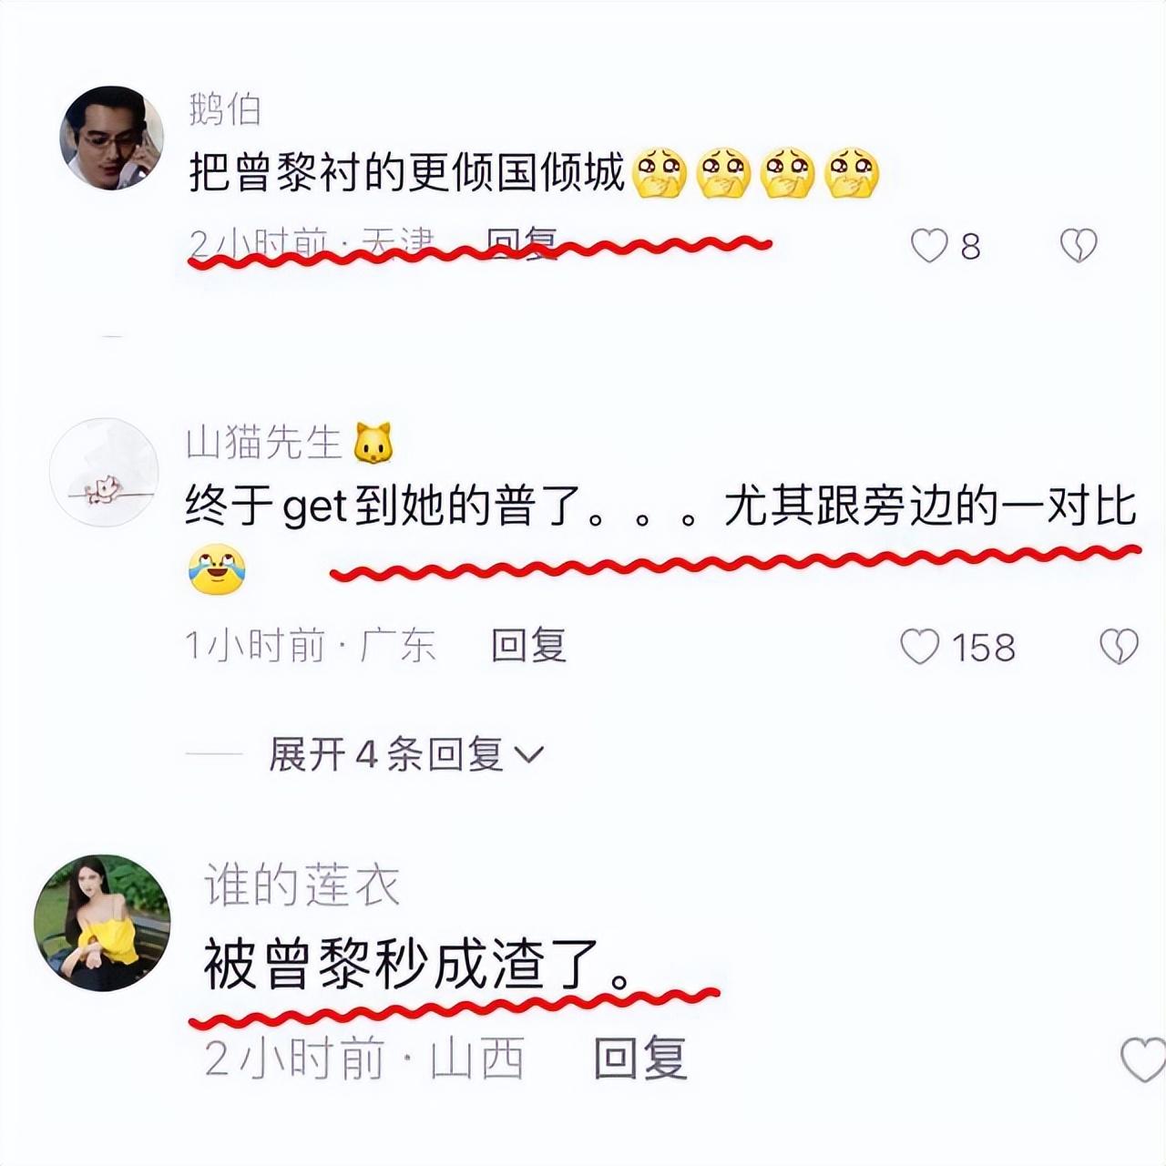Dislike 山猫先生's comment with broken heart
This screenshot has height=1166, width=1166.
click(1119, 647)
